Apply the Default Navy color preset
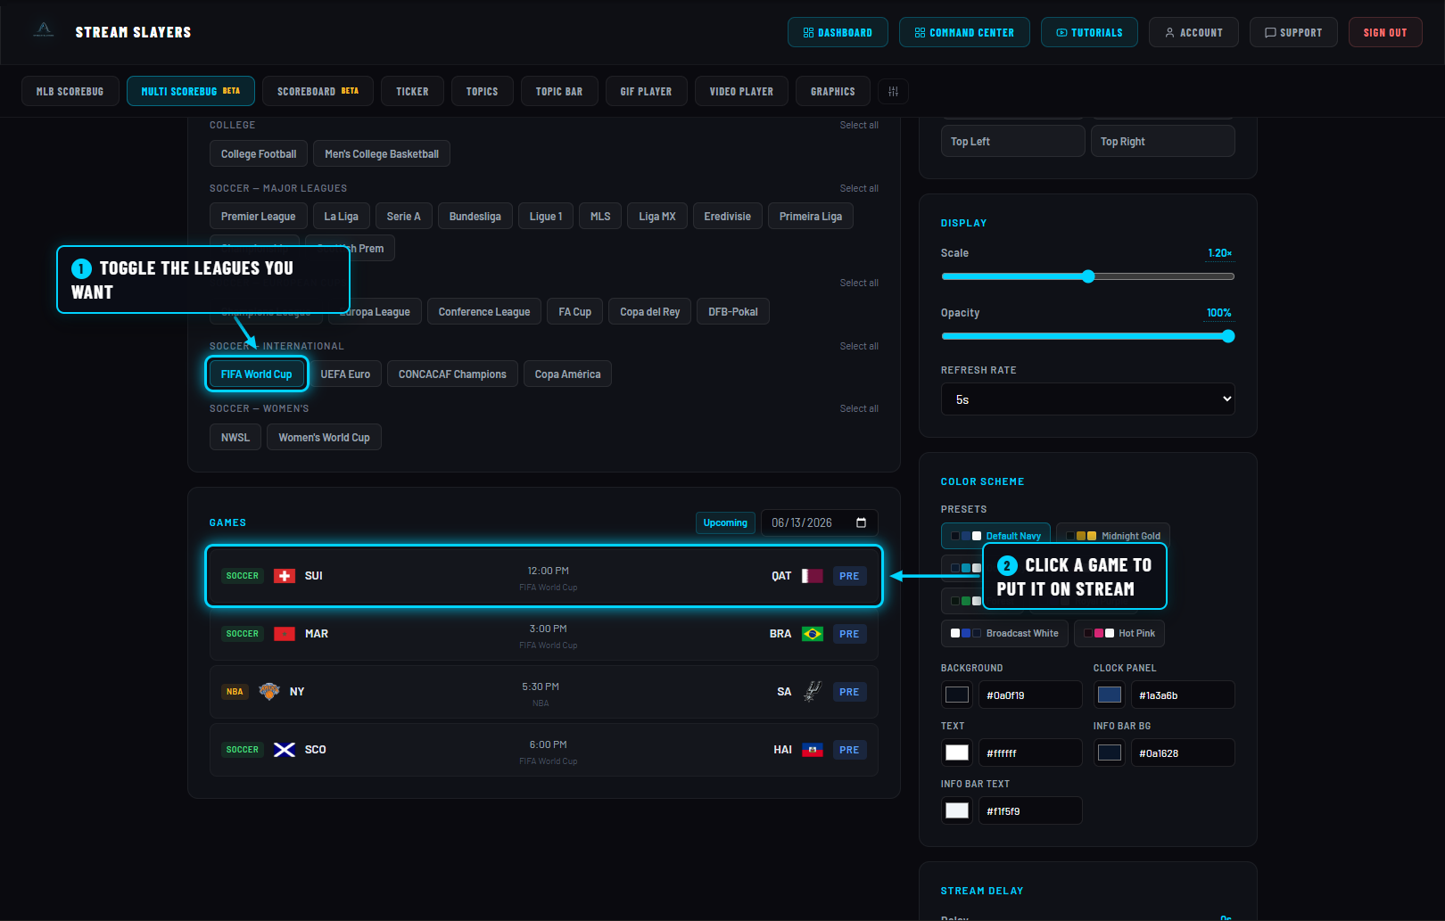The height and width of the screenshot is (921, 1445). [x=995, y=536]
